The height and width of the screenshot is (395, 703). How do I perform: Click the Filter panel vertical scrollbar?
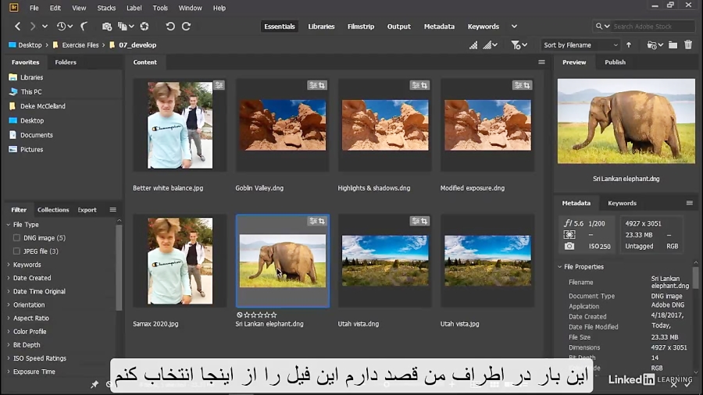[119, 267]
